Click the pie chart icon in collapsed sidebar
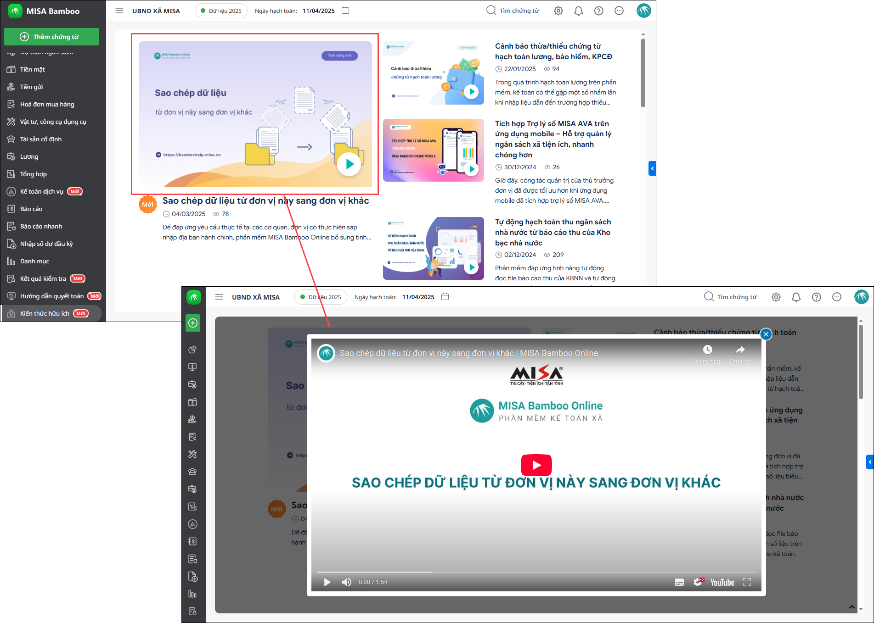The image size is (874, 623). pos(192,350)
